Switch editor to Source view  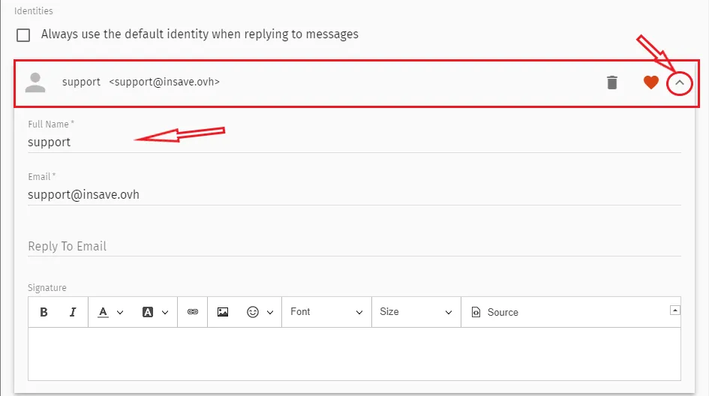tap(494, 312)
